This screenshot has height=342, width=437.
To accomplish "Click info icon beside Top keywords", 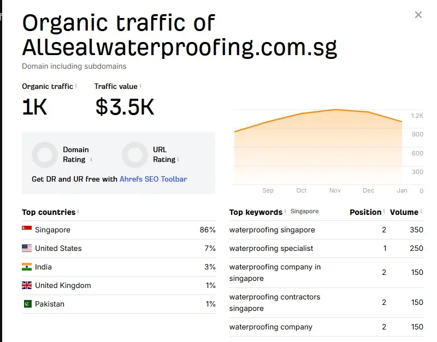I will click(285, 212).
